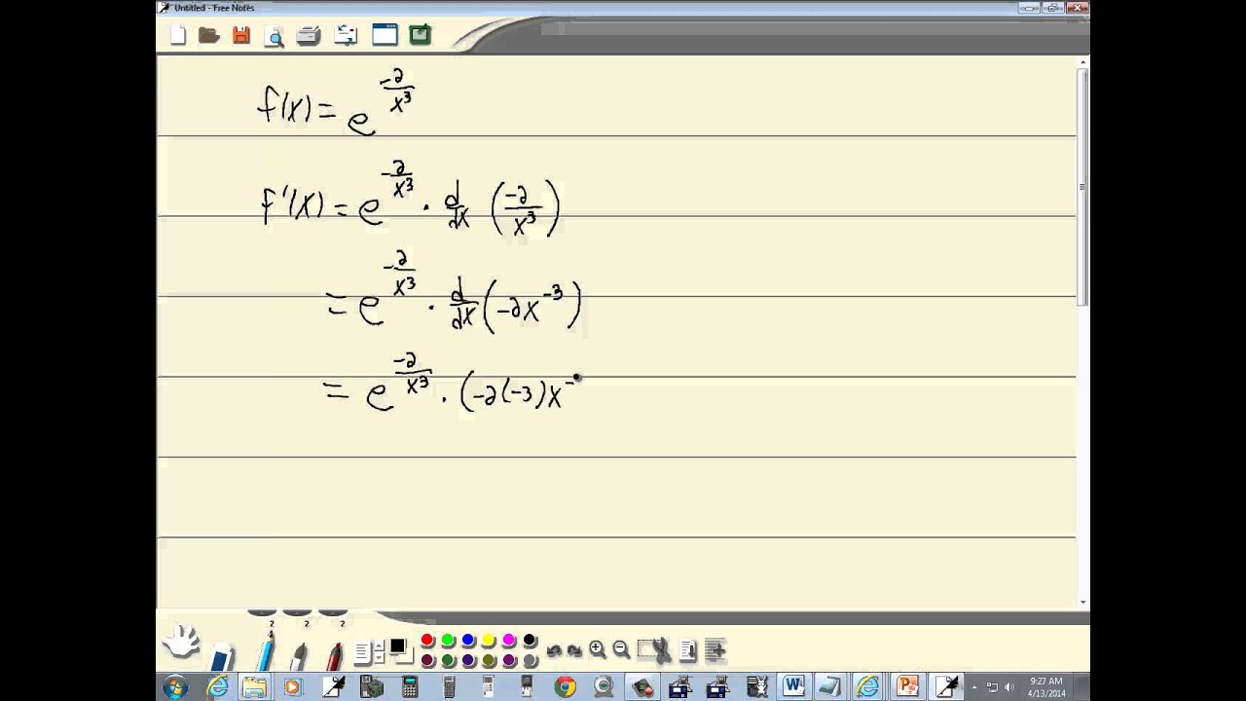Zoom out with the minus magnifier

pyautogui.click(x=621, y=649)
